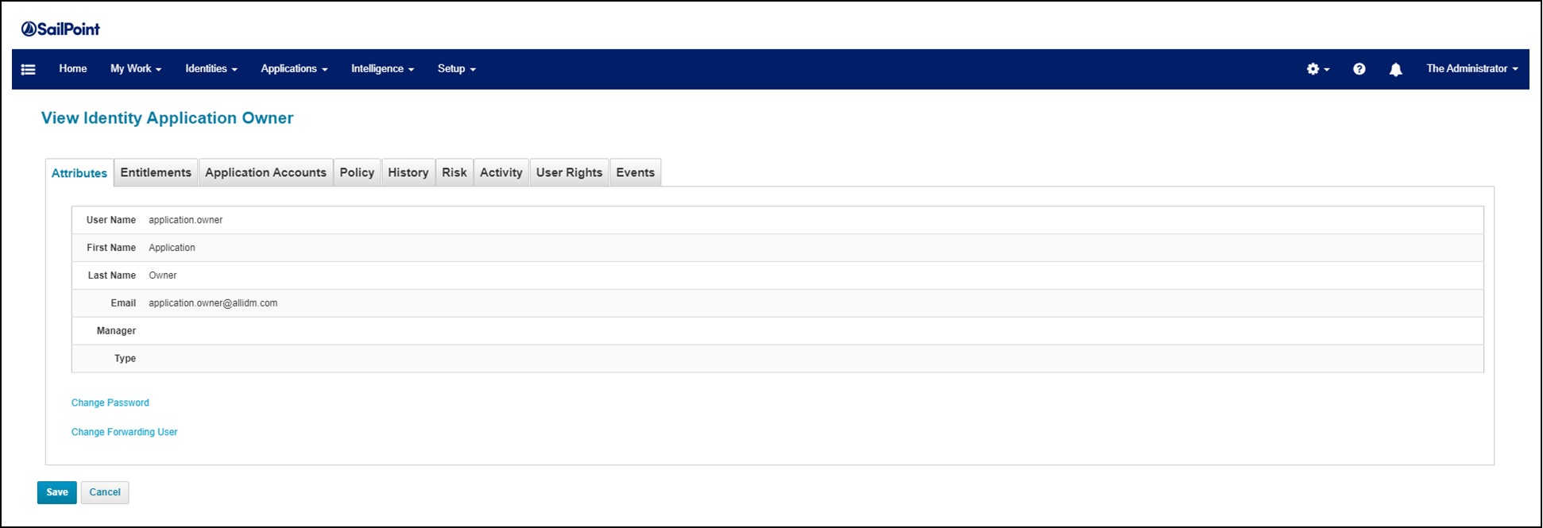Screen dimensions: 1543x528
Task: Open the notifications bell icon
Action: pos(1395,69)
